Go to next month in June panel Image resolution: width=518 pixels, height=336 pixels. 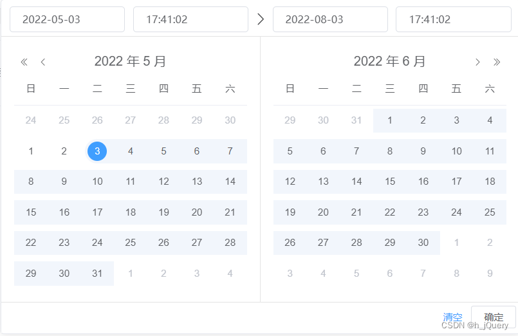477,62
